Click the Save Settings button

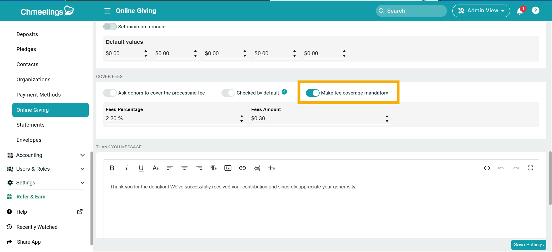(x=528, y=245)
